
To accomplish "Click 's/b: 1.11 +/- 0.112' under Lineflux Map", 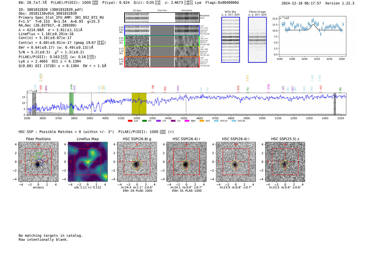I will [88, 187].
